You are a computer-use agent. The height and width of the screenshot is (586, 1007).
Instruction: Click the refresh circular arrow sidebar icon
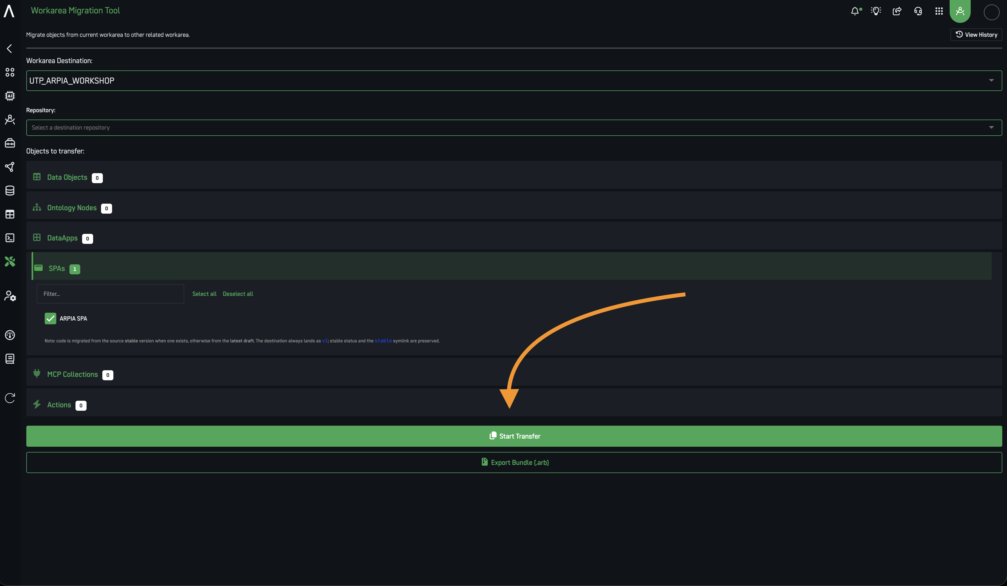click(10, 398)
